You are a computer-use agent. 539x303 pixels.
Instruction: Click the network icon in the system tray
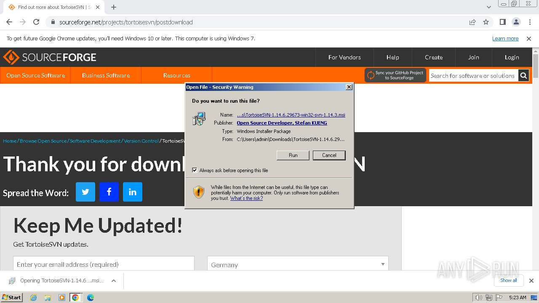489,298
